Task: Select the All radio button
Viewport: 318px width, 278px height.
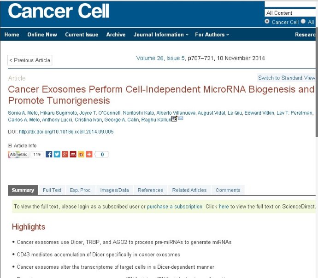Action: click(x=303, y=21)
